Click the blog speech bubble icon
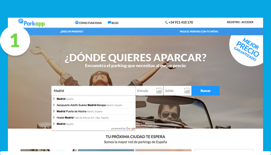The width and height of the screenshot is (271, 155). pos(109,23)
